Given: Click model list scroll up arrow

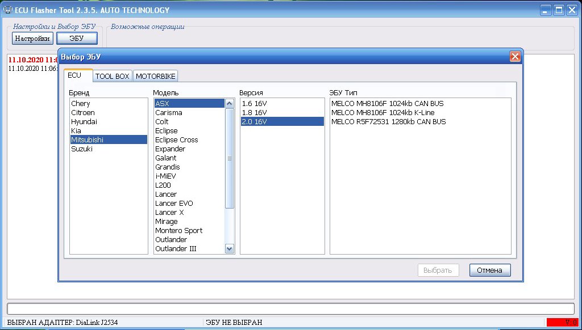Looking at the screenshot, I should (230, 103).
